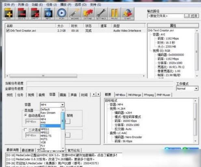The height and width of the screenshot is (167, 201).
Task: Open the 工作模式 Normal dropdown
Action: (x=187, y=89)
